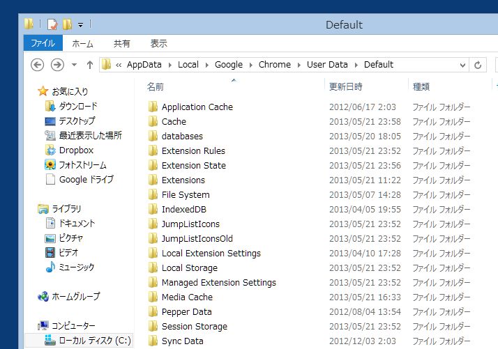
Task: Click the New Folder icon in title bar
Action: coord(68,24)
